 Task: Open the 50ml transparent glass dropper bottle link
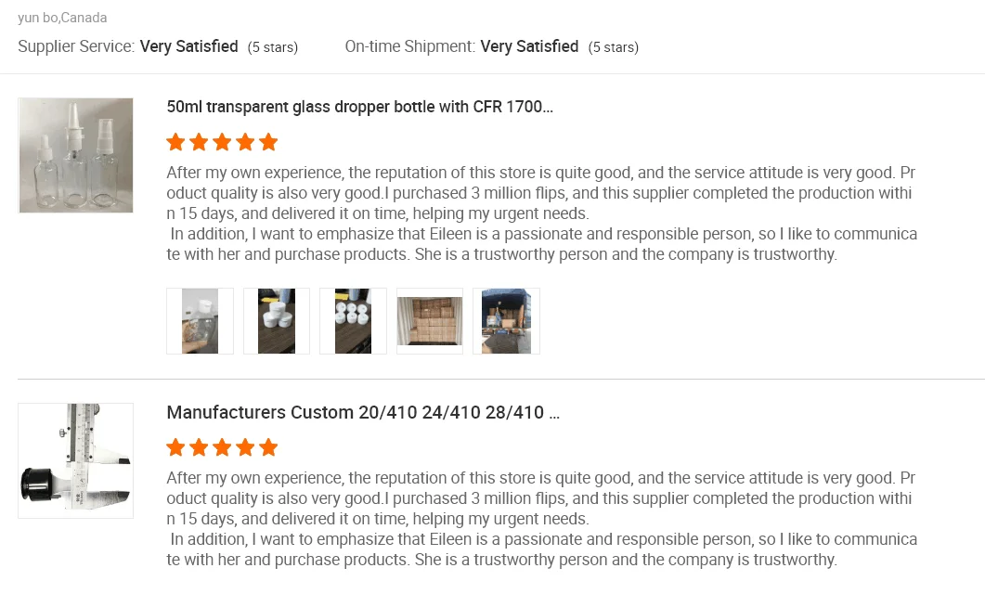coord(359,107)
